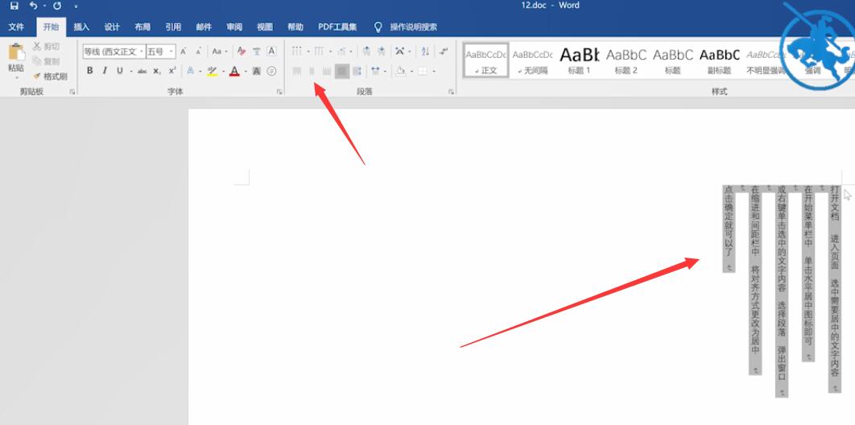Click the Cut (剪切) scissors button
This screenshot has height=425, width=855.
47,47
